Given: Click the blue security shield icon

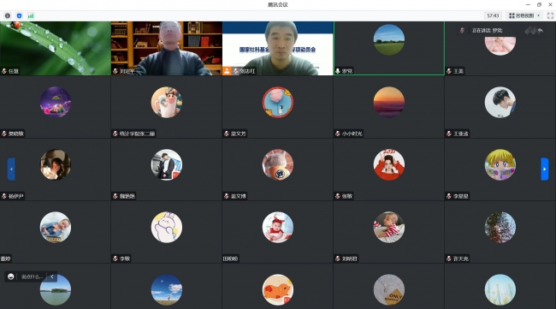Looking at the screenshot, I should pos(19,15).
